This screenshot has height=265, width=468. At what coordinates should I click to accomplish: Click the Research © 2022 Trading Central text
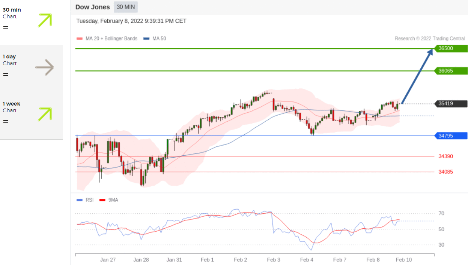(x=430, y=39)
